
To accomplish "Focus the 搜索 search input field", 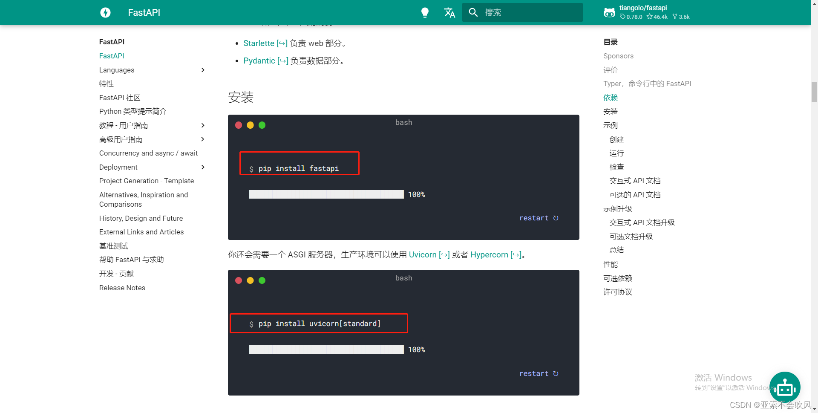I will coord(522,12).
